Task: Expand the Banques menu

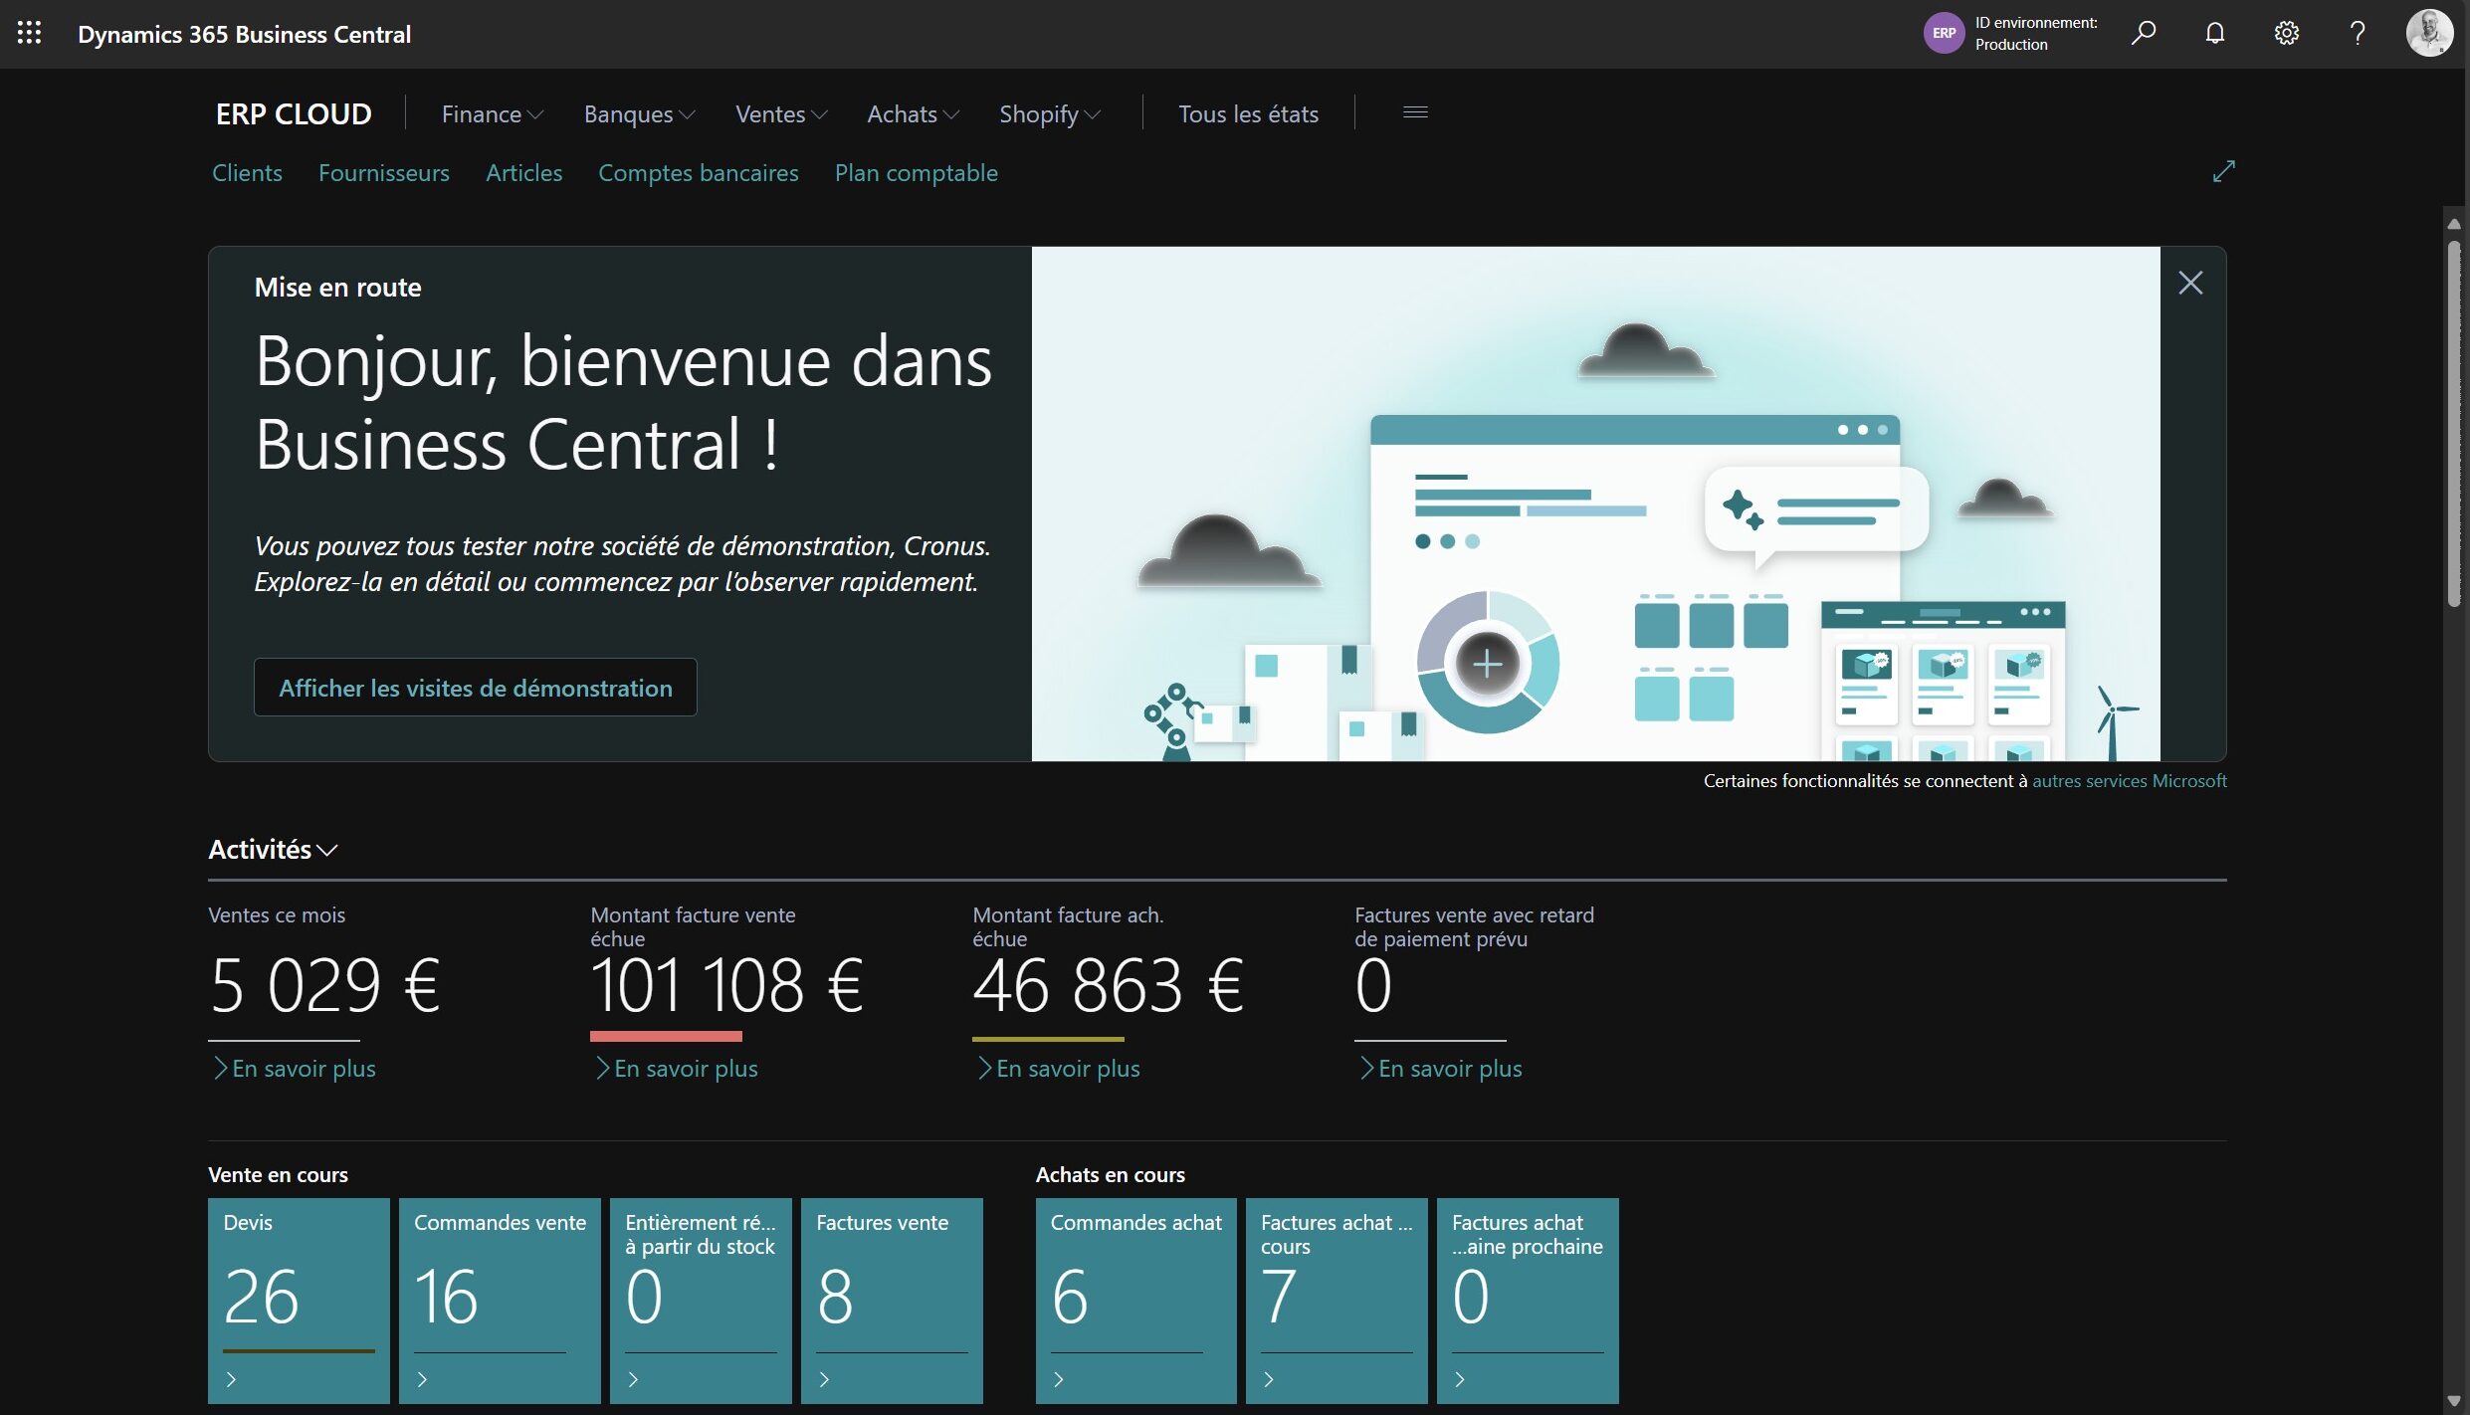Action: tap(639, 114)
